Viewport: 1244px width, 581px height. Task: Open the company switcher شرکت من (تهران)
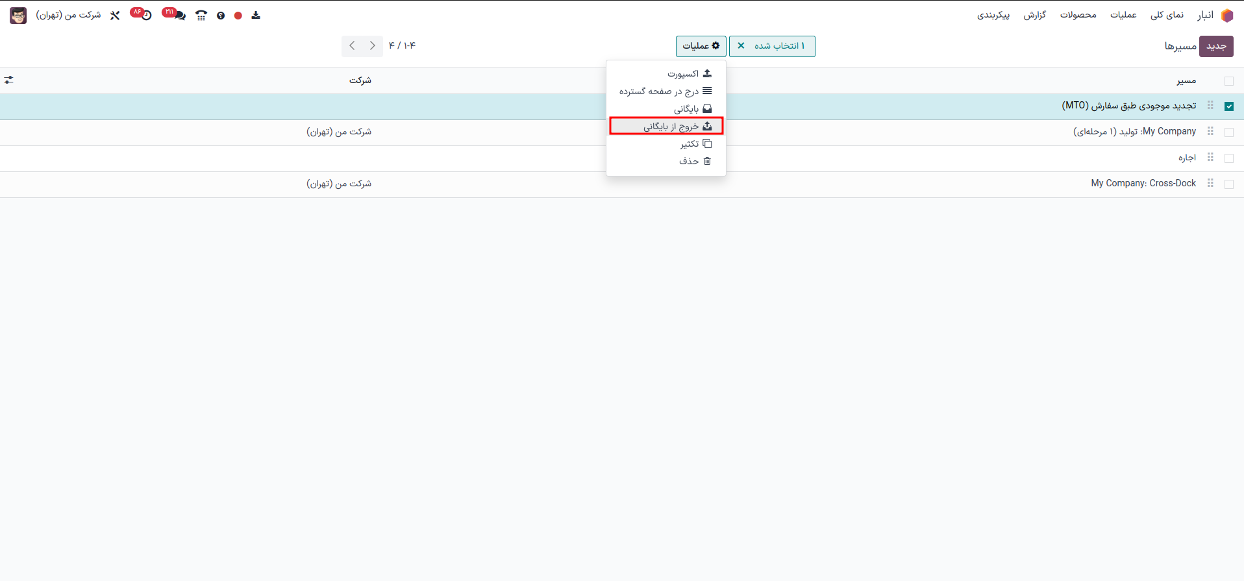click(68, 15)
